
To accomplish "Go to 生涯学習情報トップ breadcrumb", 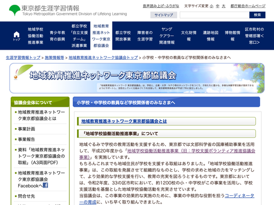I will [23, 58].
